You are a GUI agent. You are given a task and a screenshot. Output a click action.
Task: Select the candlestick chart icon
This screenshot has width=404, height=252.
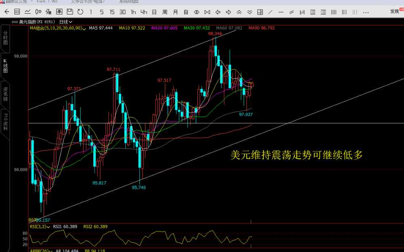(x=38, y=12)
